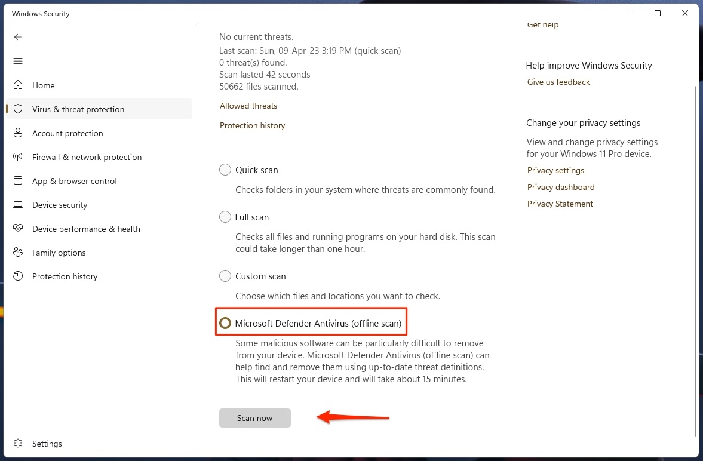
Task: Click 'Help improve Windows Security' heading
Action: [x=589, y=66]
